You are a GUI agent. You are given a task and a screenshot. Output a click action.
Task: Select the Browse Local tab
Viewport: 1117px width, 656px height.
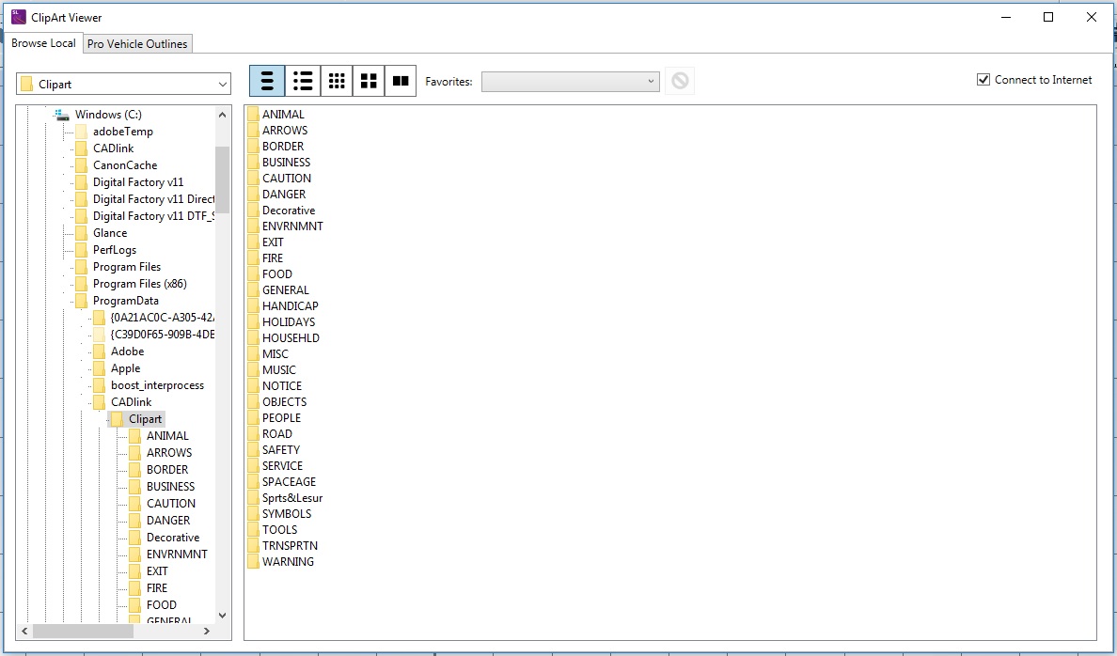(x=43, y=43)
